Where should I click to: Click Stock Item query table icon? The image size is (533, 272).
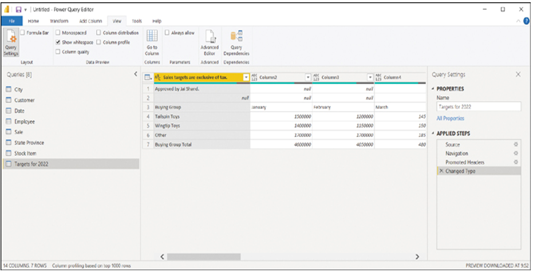(x=9, y=153)
